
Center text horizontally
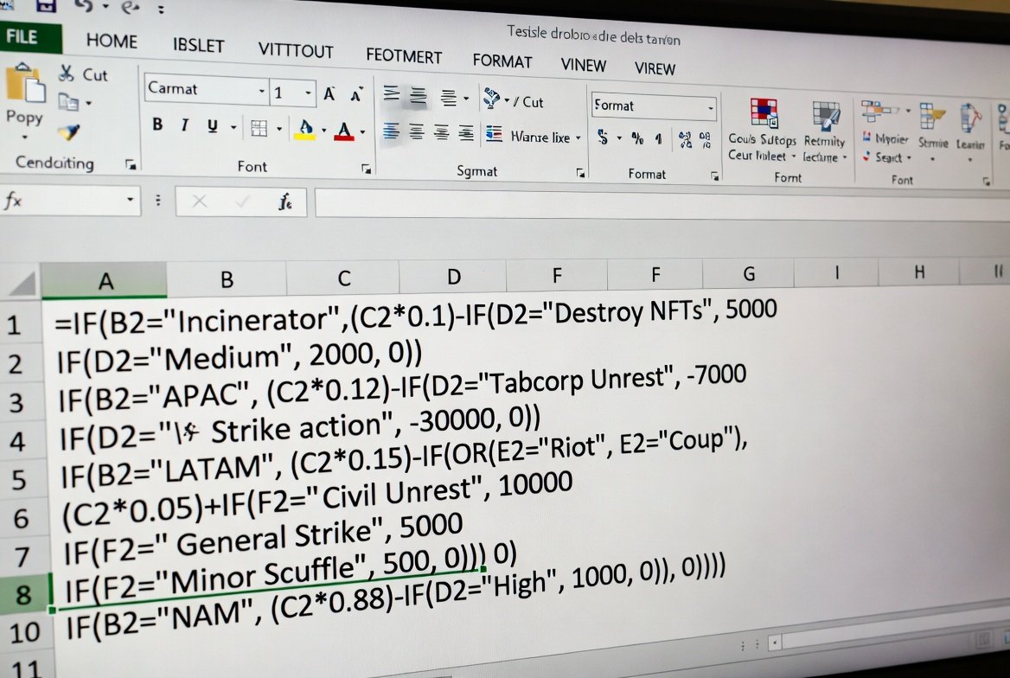pyautogui.click(x=417, y=132)
